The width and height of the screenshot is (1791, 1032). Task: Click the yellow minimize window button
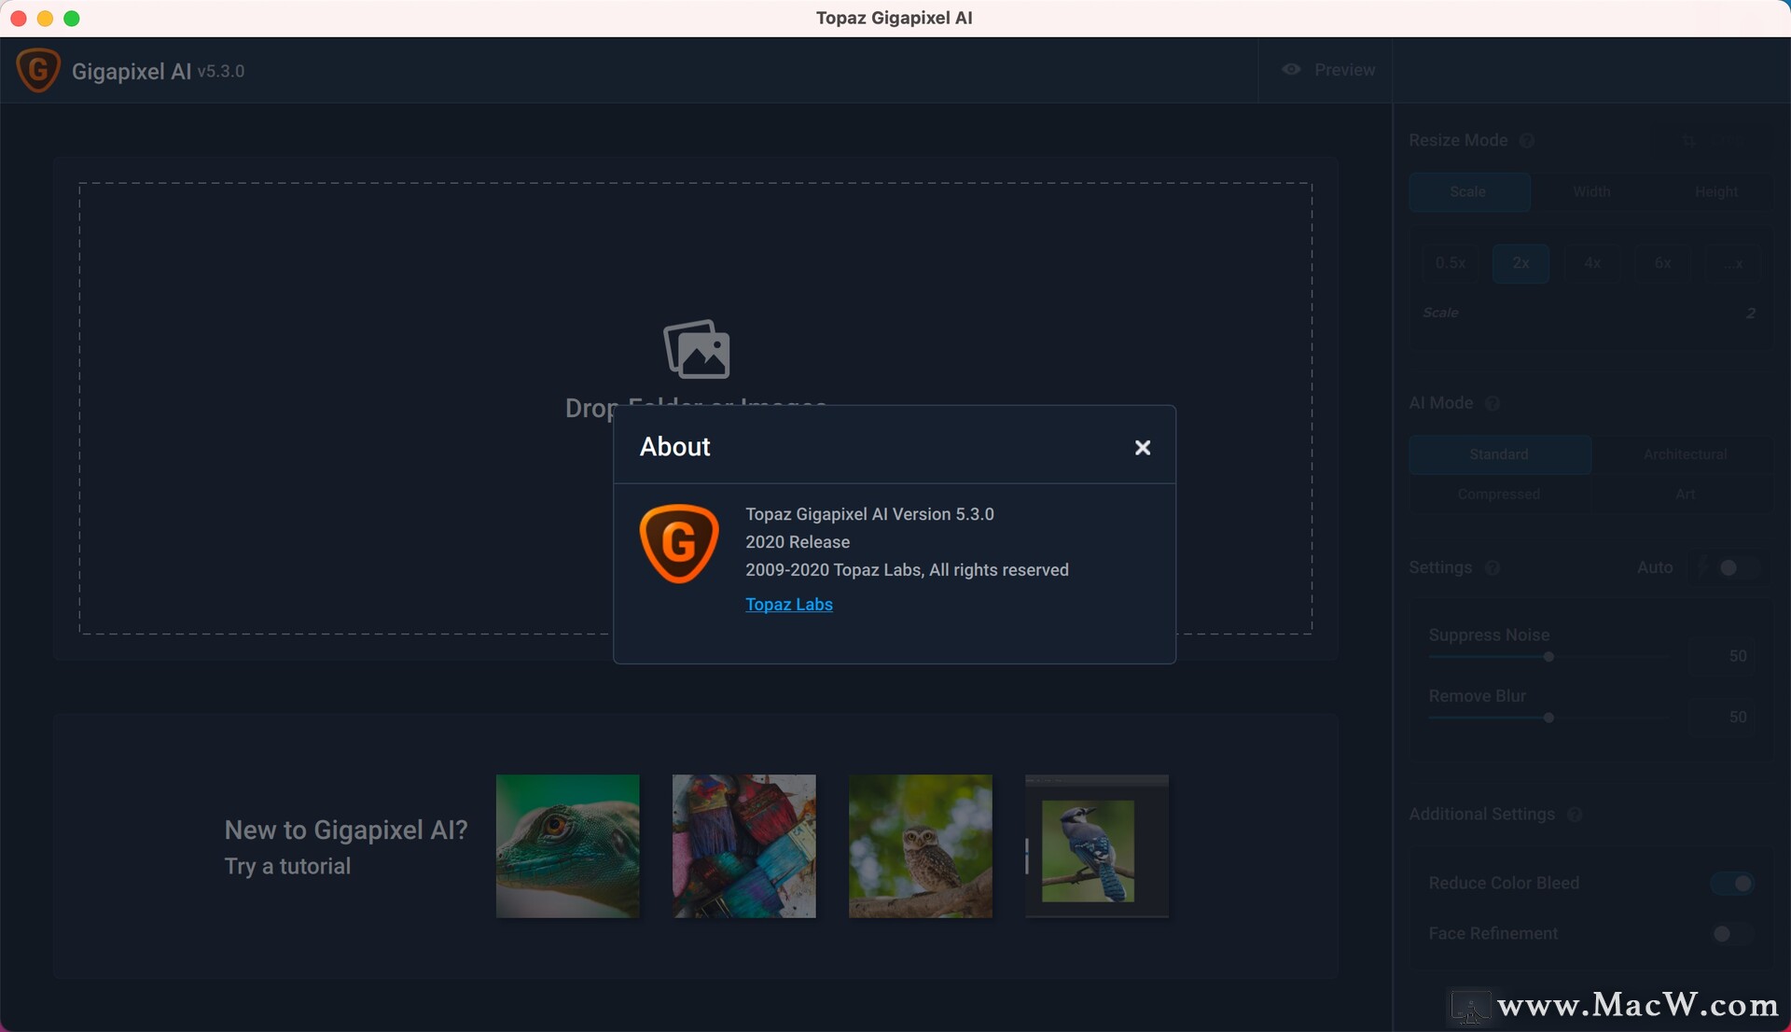(45, 19)
